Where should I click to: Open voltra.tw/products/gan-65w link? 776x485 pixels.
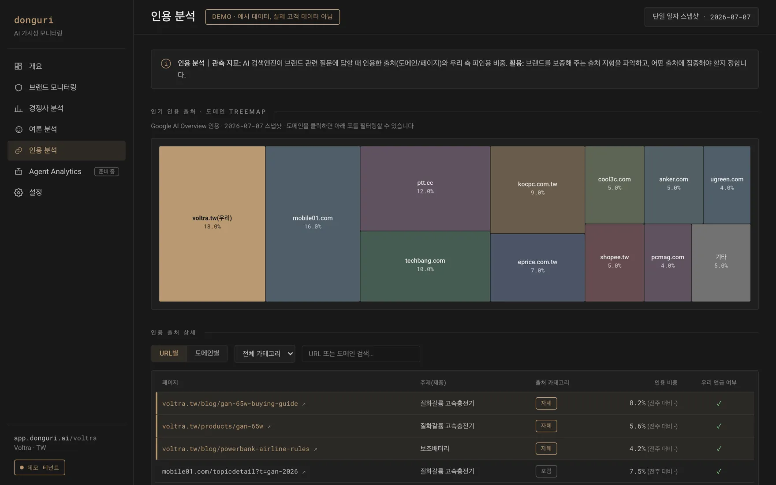point(213,426)
